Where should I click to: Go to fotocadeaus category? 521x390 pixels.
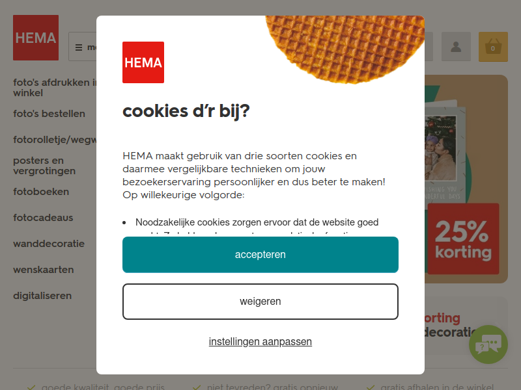coord(43,218)
